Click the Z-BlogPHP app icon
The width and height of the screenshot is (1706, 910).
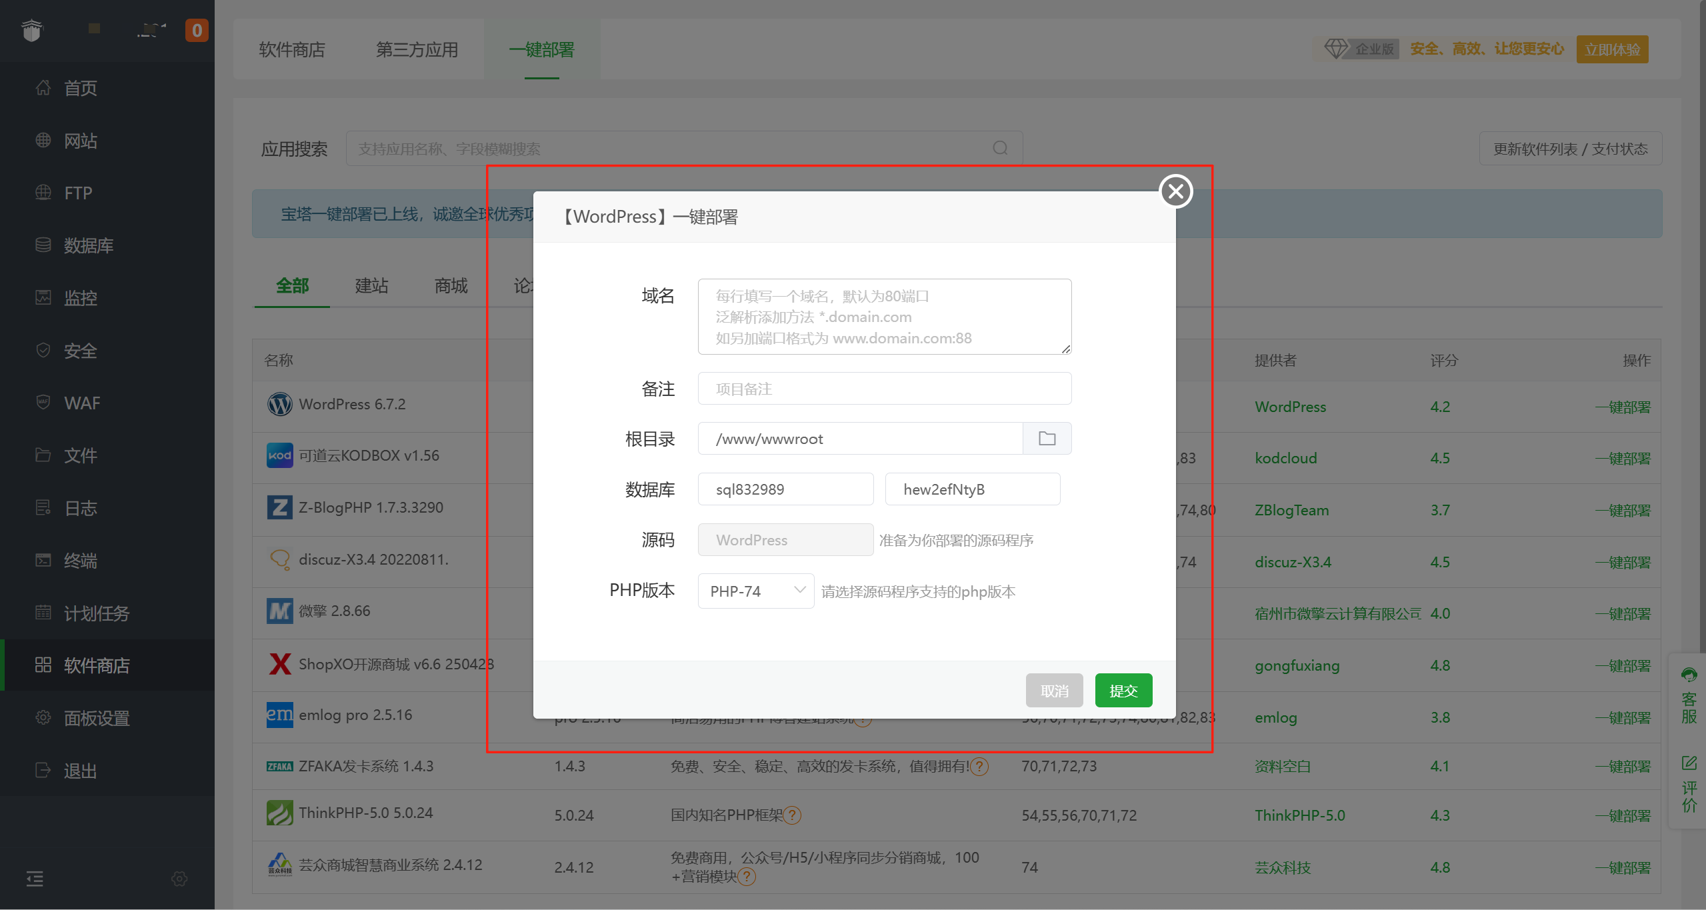280,507
